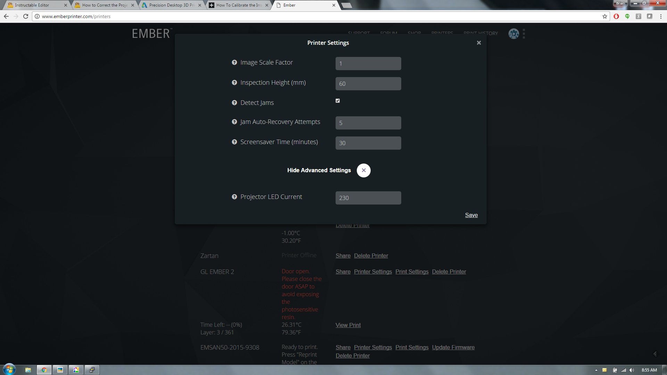The width and height of the screenshot is (667, 375).
Task: Open help icon beside Detect Jams
Action: tap(234, 103)
